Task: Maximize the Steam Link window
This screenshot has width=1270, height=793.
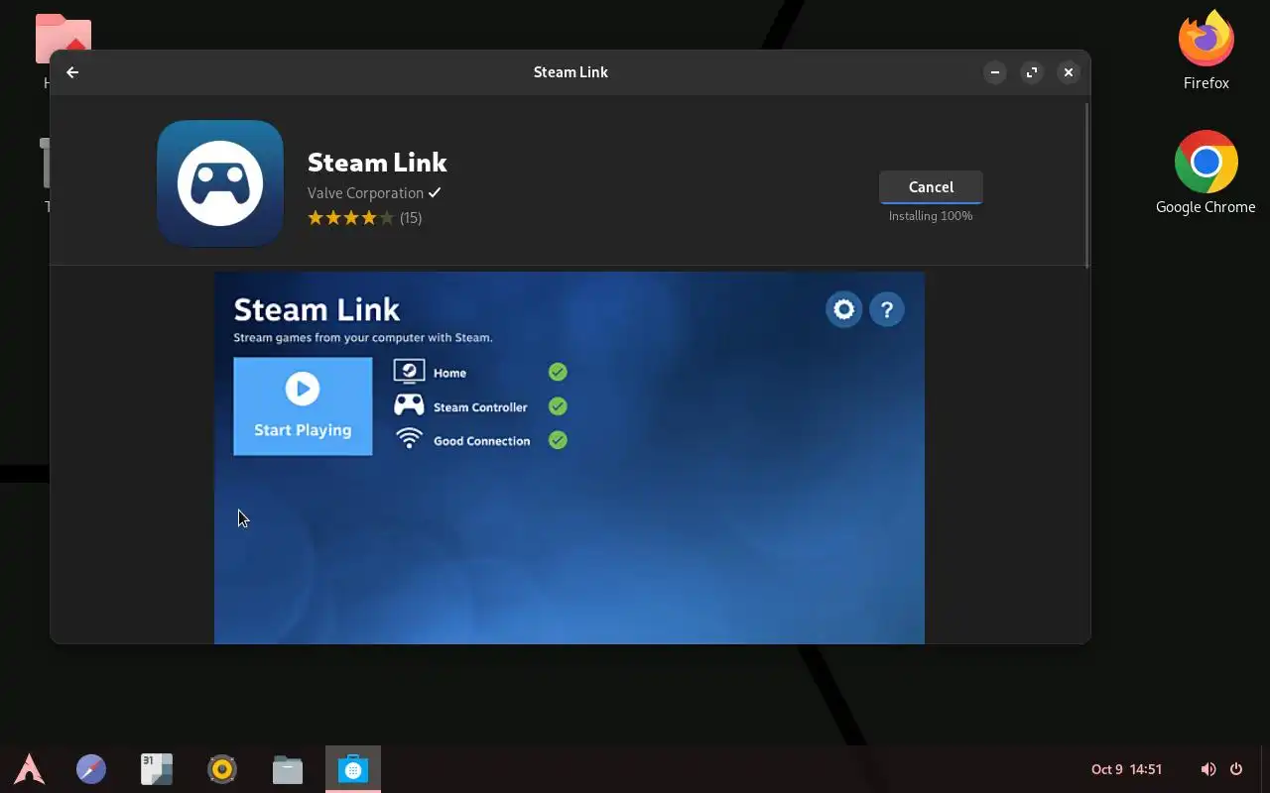Action: click(1032, 72)
